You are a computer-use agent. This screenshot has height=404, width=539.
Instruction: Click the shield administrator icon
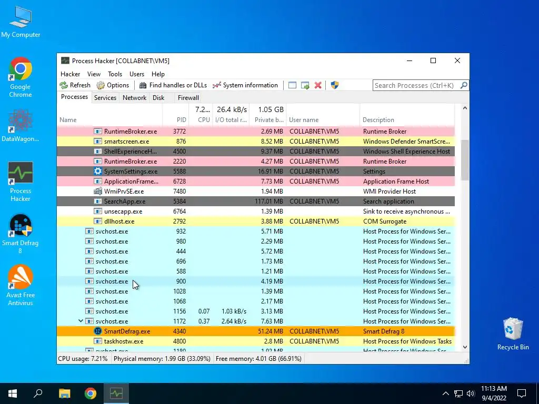(x=334, y=85)
